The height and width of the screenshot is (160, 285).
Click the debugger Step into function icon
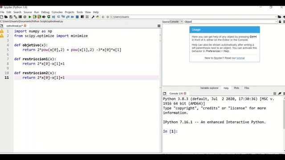tap(63, 17)
